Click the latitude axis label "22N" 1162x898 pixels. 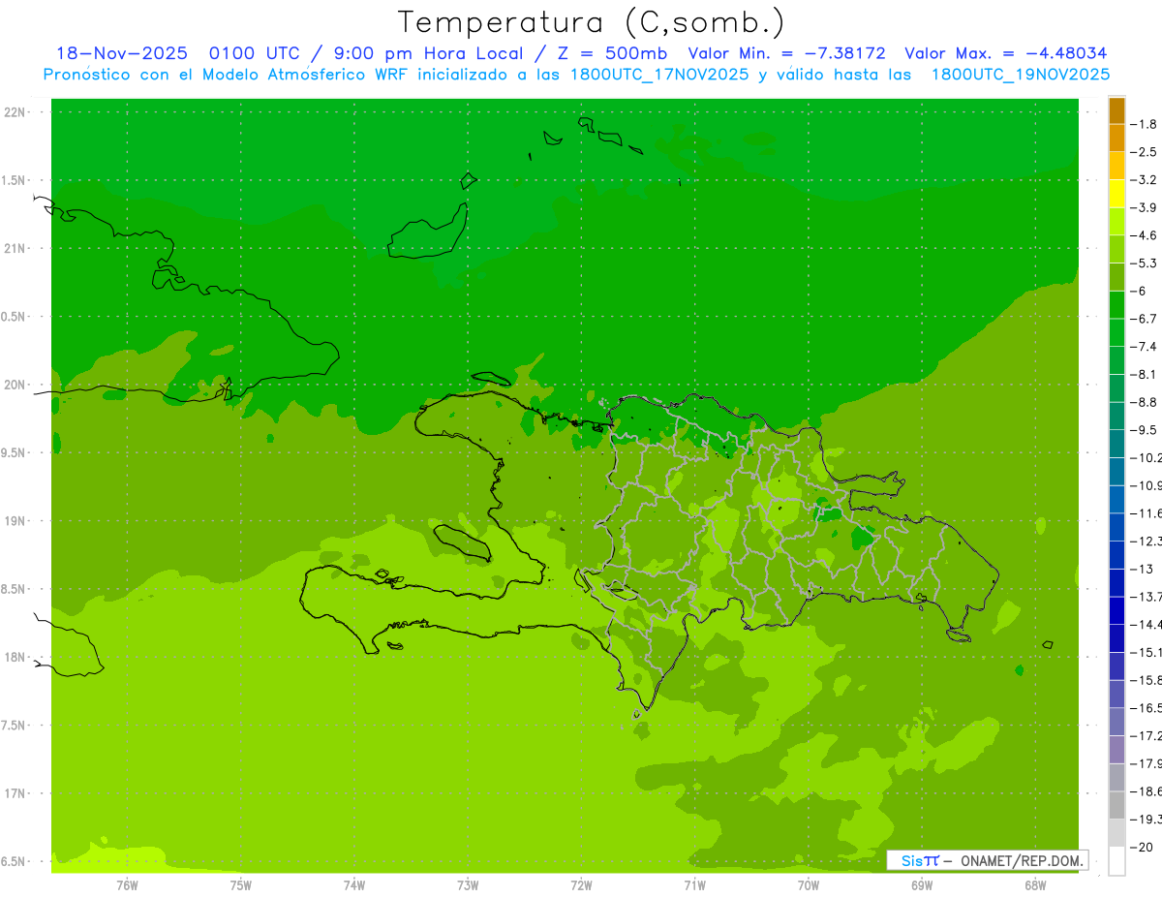(x=15, y=111)
